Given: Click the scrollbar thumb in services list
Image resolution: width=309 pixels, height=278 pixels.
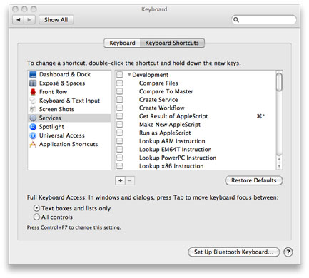Looking at the screenshot, I should 279,82.
